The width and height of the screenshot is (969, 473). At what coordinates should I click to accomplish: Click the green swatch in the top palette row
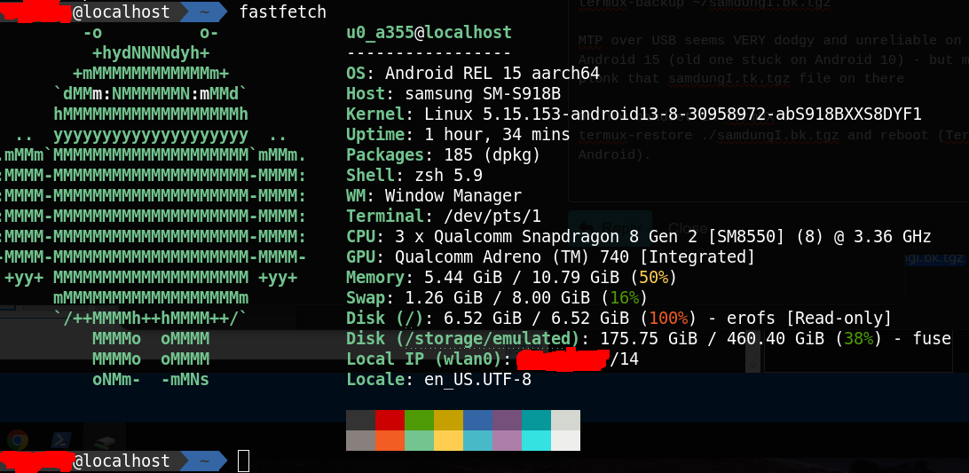[419, 420]
